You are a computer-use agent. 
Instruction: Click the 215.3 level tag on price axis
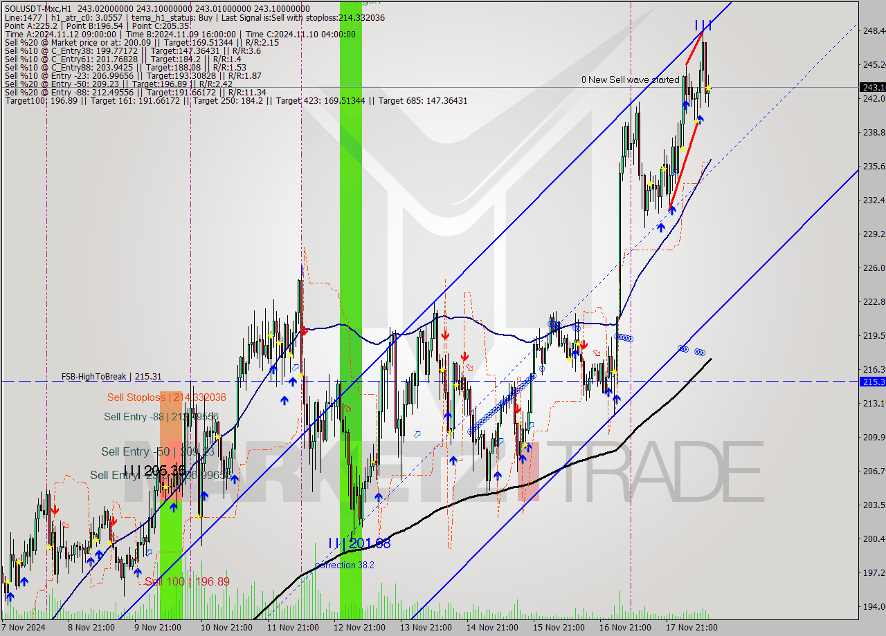(x=872, y=382)
